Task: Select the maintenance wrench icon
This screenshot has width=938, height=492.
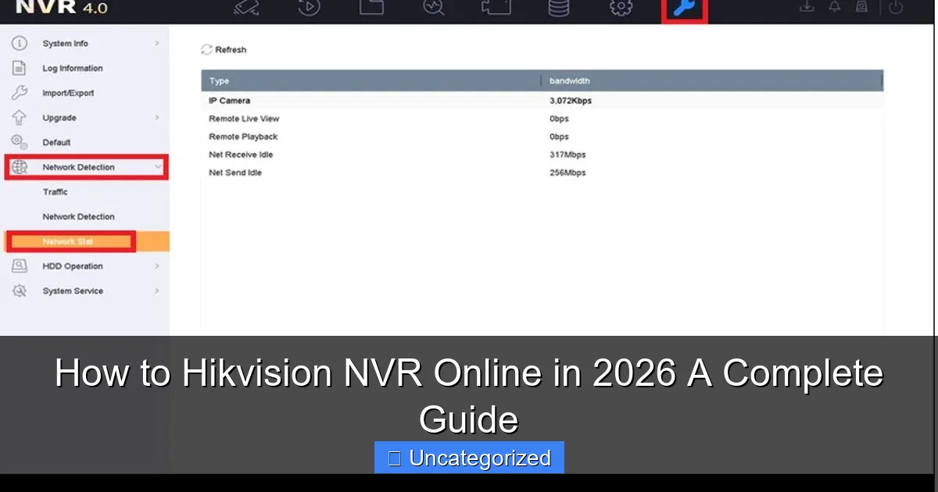Action: (683, 9)
